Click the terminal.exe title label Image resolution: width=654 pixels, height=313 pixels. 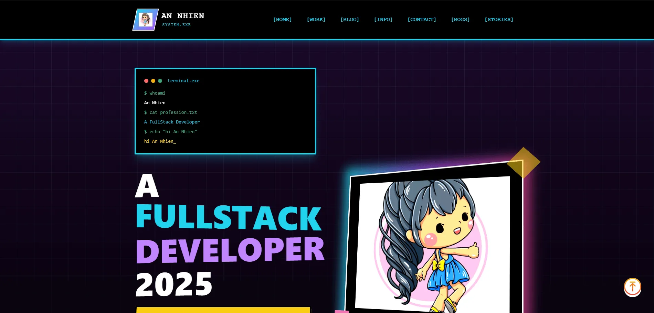tap(183, 81)
